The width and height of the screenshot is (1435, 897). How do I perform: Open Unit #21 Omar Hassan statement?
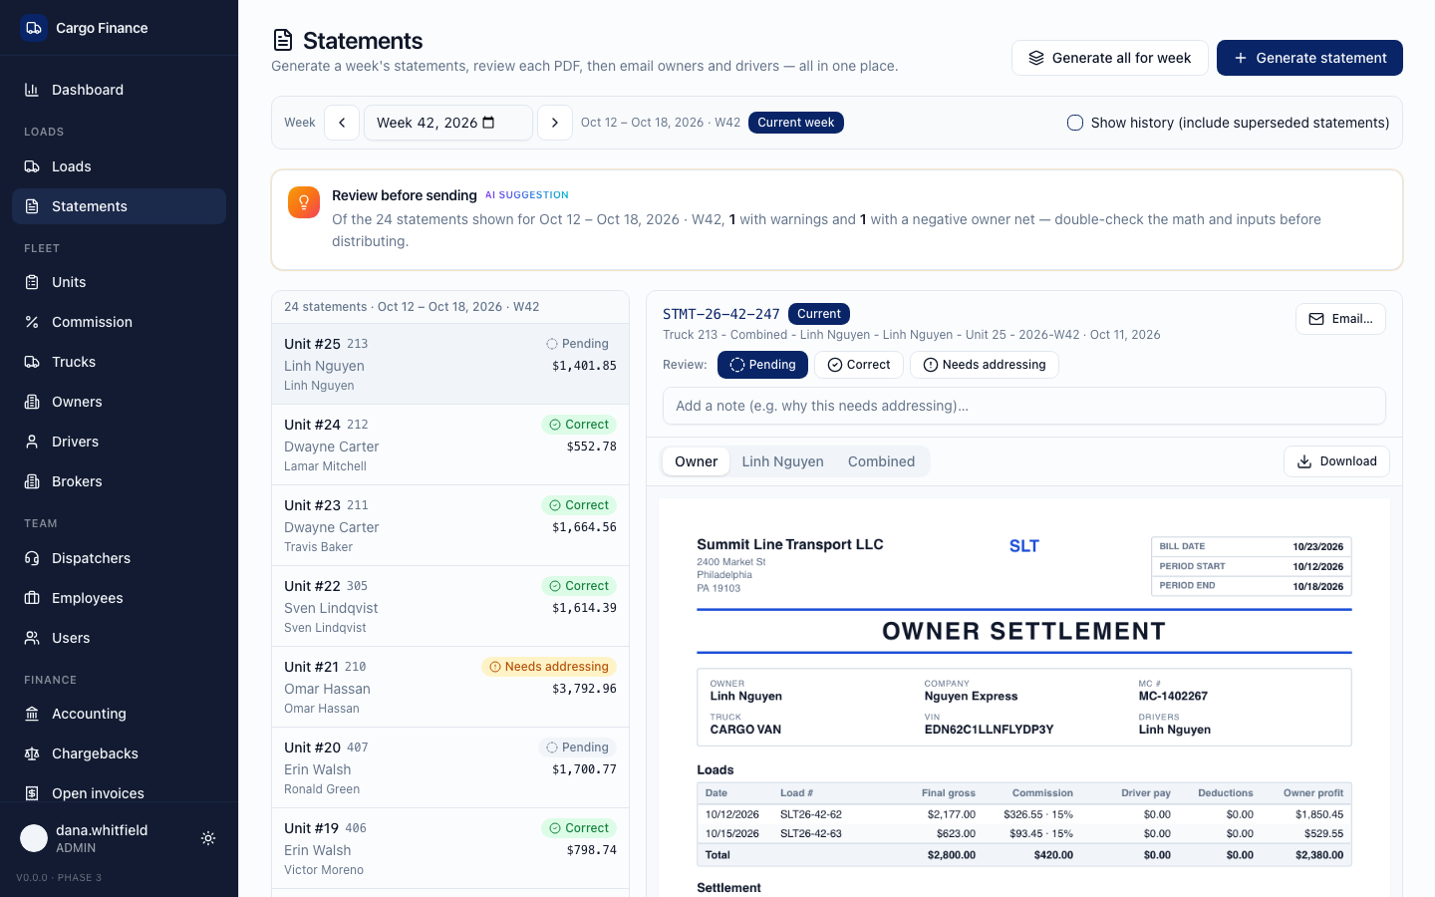tap(450, 687)
